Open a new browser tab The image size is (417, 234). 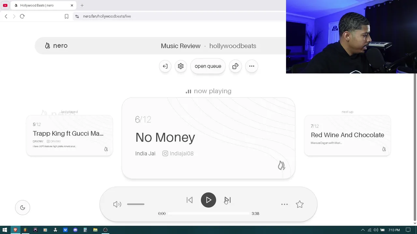click(82, 6)
